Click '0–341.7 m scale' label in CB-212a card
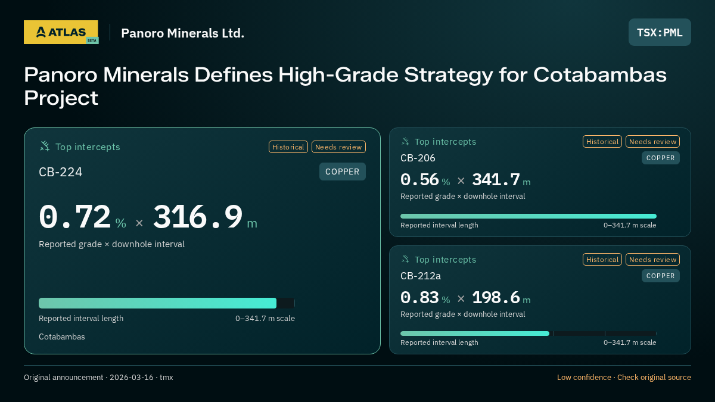 (x=630, y=342)
